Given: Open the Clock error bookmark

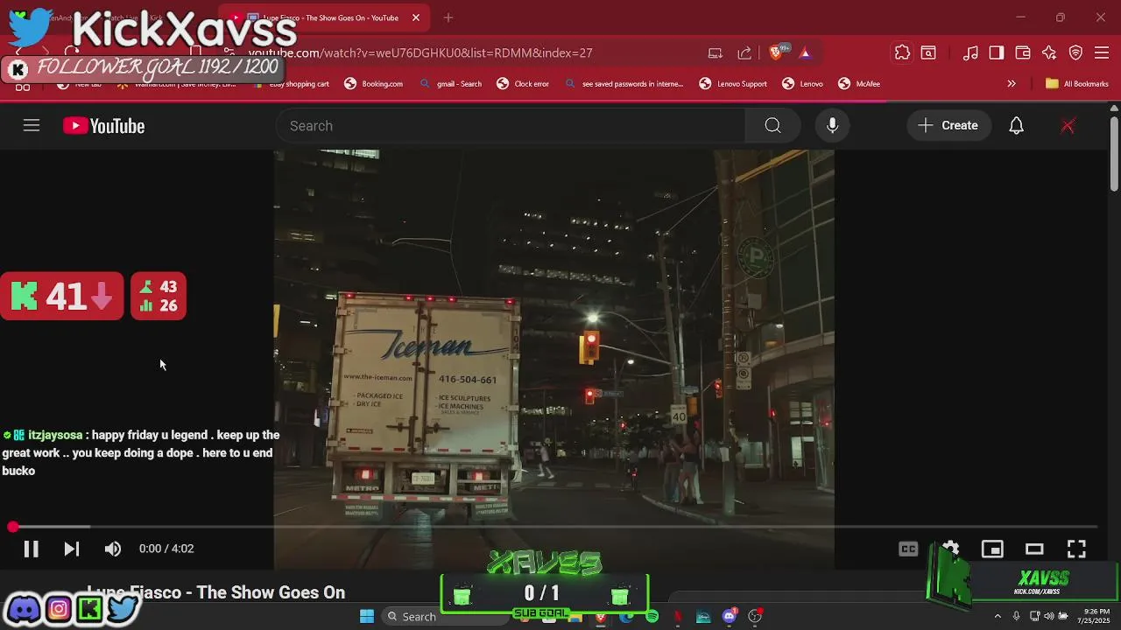Looking at the screenshot, I should coord(523,84).
